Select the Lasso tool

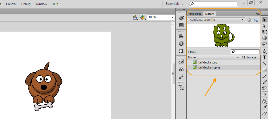[264, 44]
